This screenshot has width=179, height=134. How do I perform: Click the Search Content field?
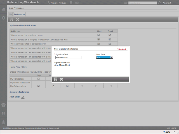[142, 3]
